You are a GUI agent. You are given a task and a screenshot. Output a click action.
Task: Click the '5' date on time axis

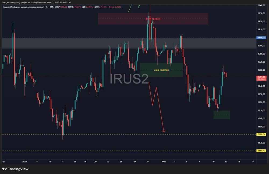point(187,161)
